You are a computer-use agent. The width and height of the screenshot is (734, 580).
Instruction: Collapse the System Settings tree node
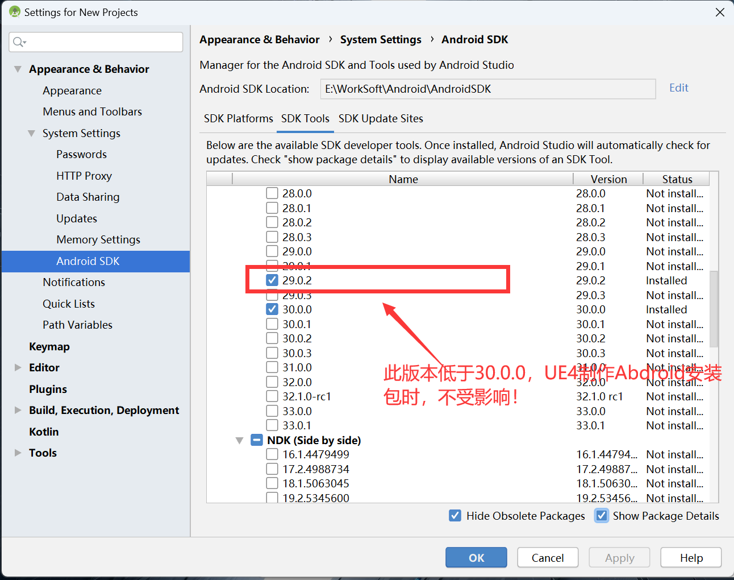(x=31, y=134)
